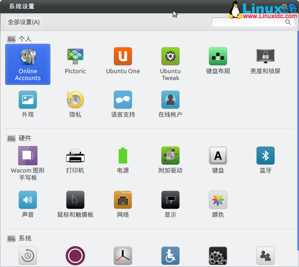
Task: Open 网络 network settings
Action: coord(123,204)
